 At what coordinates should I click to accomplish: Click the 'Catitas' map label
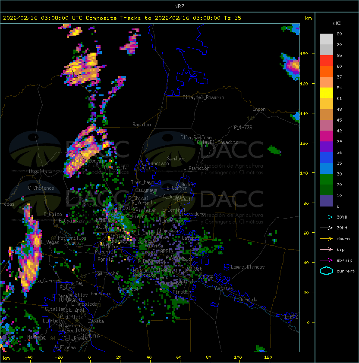point(224,288)
